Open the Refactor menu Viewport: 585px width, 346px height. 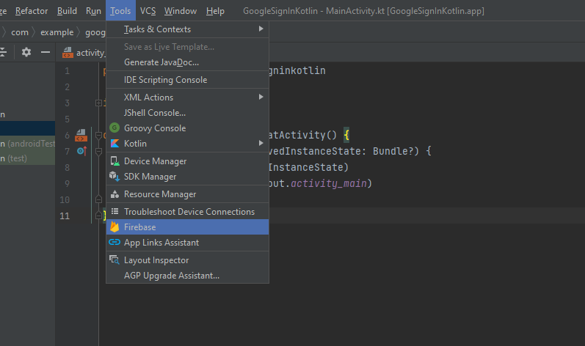(32, 11)
